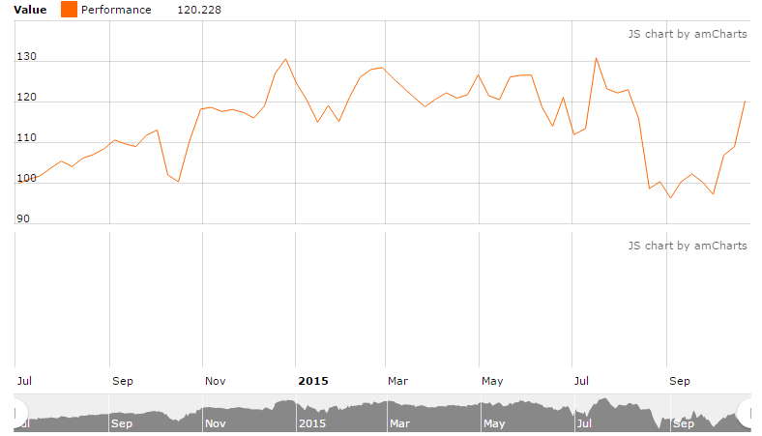Open amCharts link in the top chart panel
Screen dimensions: 762x436
(x=688, y=34)
